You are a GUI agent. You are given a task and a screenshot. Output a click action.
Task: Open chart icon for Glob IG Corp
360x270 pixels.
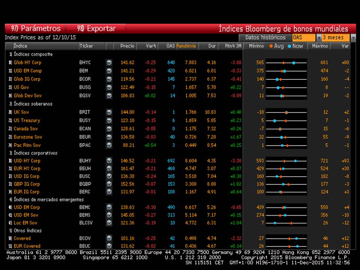(x=109, y=79)
